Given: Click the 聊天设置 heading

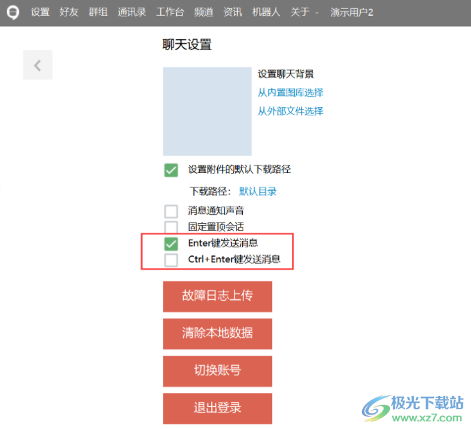Looking at the screenshot, I should pyautogui.click(x=187, y=45).
